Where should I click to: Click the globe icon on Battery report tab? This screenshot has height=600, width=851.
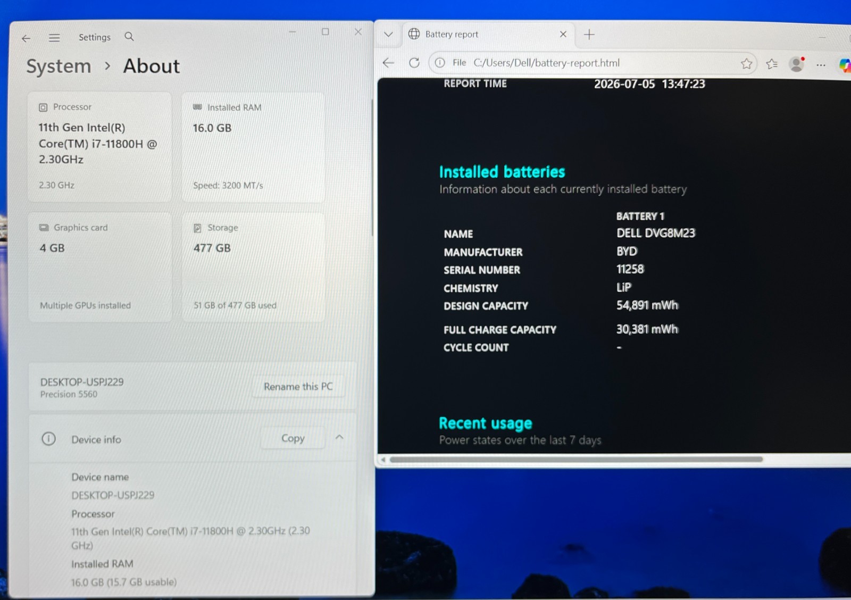[414, 34]
